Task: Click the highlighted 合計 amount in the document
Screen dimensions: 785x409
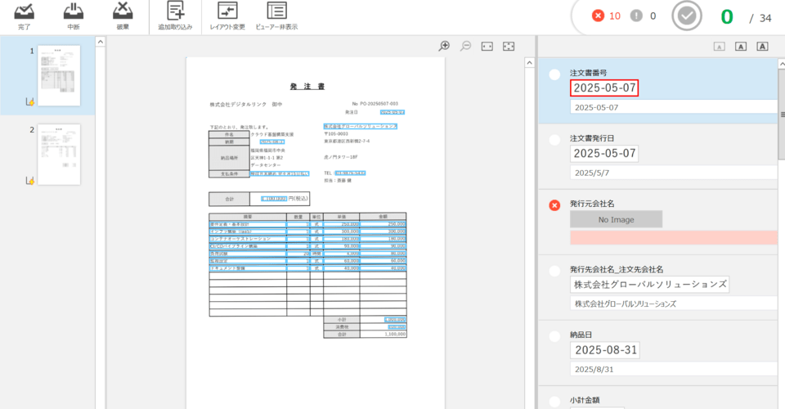Action: tap(274, 199)
